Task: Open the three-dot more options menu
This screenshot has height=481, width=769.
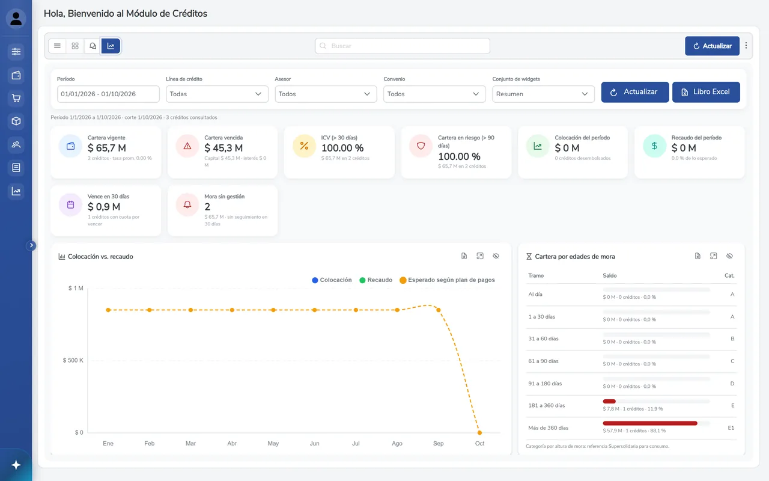Action: (x=746, y=46)
